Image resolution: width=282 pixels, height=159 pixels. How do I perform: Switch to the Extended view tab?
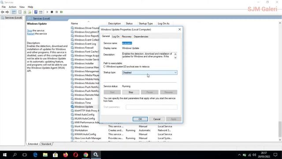[33, 144]
